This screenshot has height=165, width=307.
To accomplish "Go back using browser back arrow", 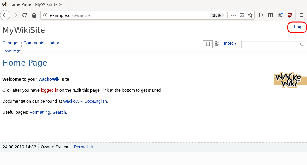I will (x=5, y=15).
